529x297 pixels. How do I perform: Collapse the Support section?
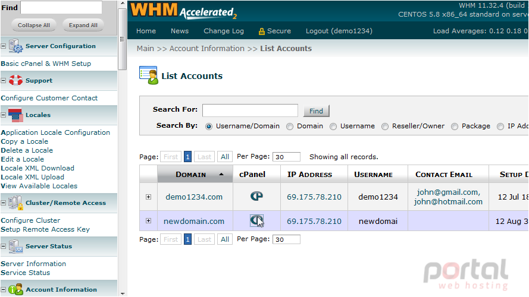coord(4,80)
